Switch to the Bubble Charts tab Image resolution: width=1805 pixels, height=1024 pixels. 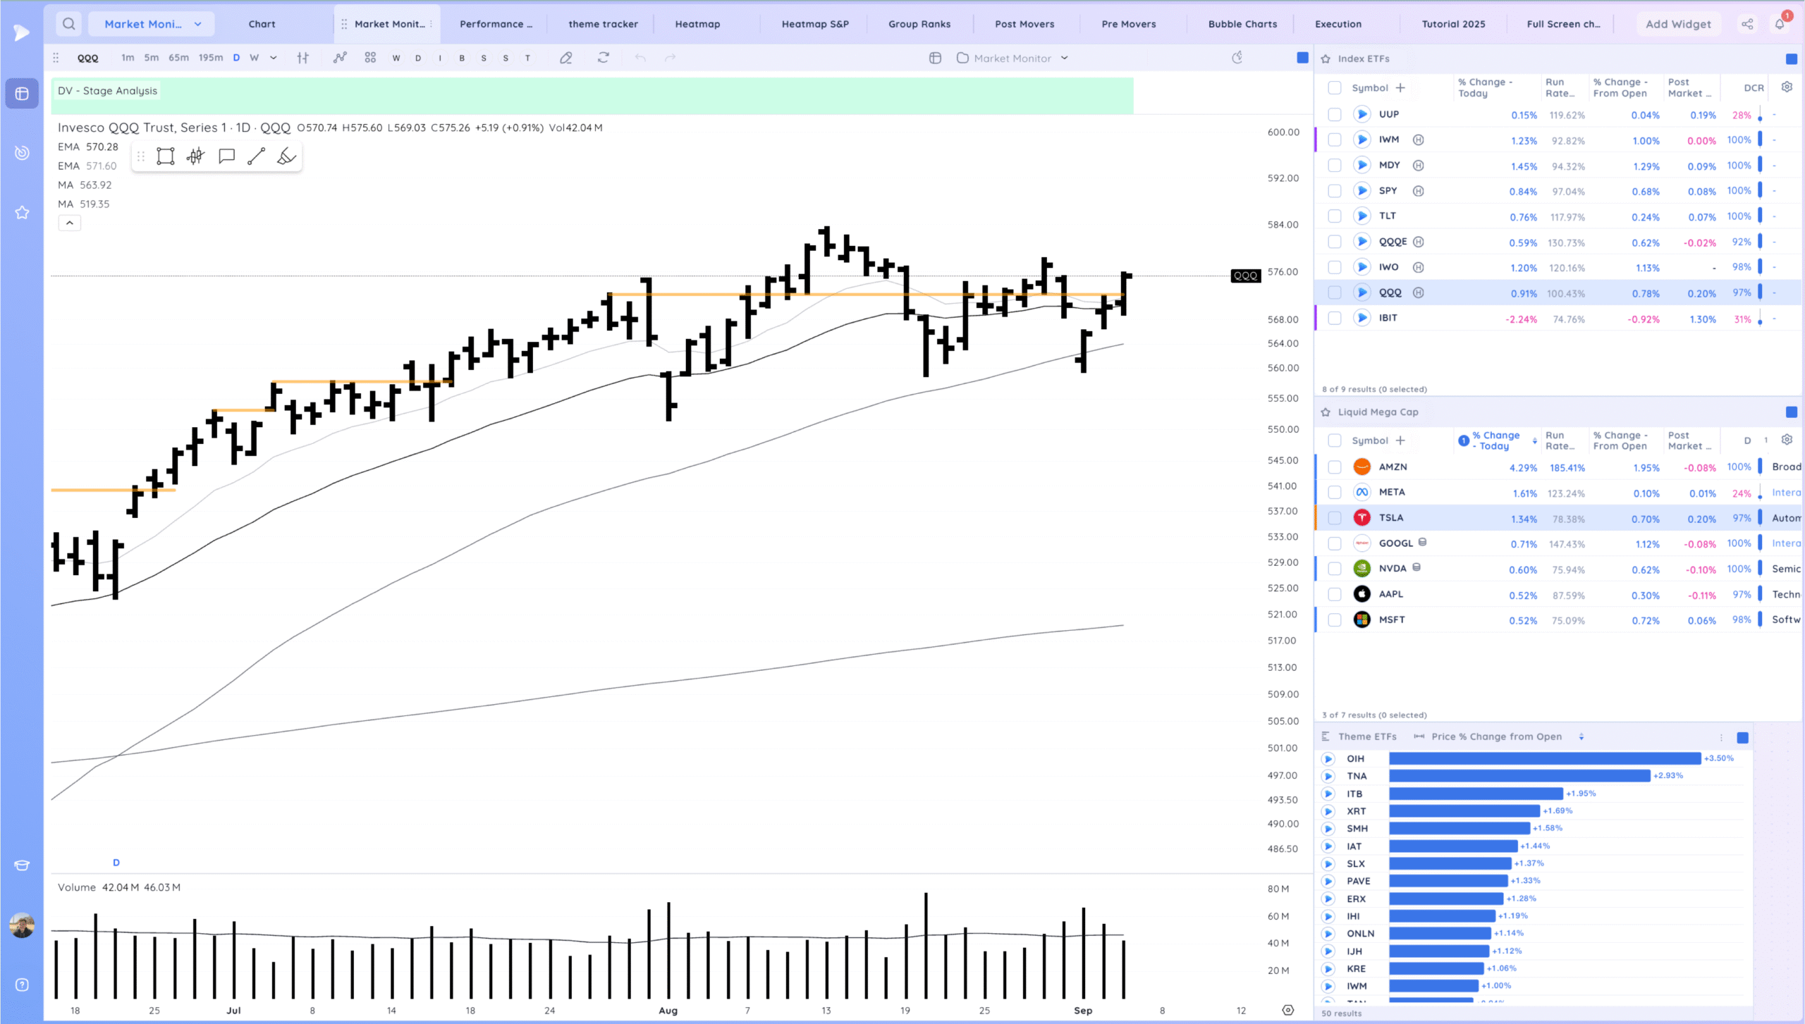(1242, 24)
